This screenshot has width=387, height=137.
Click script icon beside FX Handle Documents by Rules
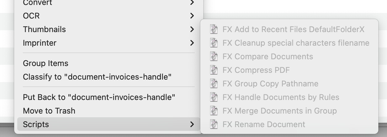[214, 97]
